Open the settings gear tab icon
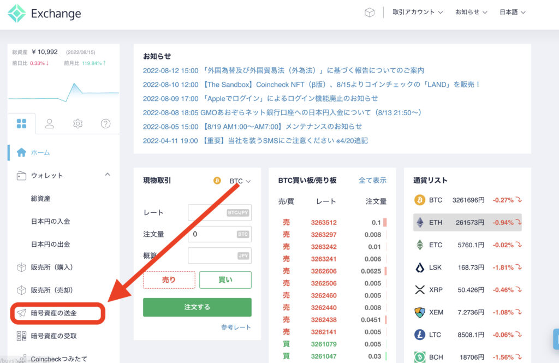559x363 pixels. [x=78, y=124]
